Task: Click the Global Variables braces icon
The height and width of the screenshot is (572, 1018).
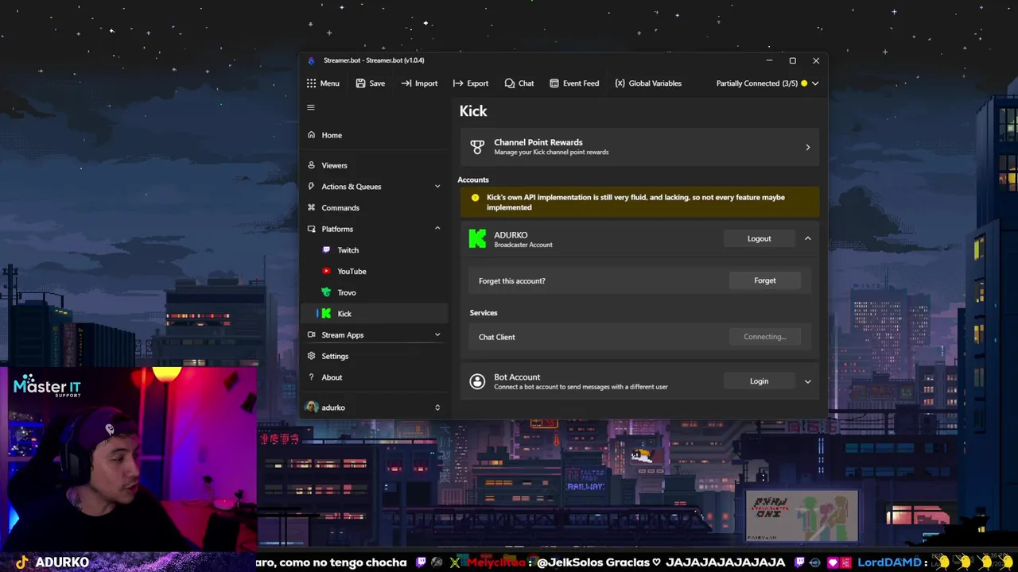Action: (620, 83)
